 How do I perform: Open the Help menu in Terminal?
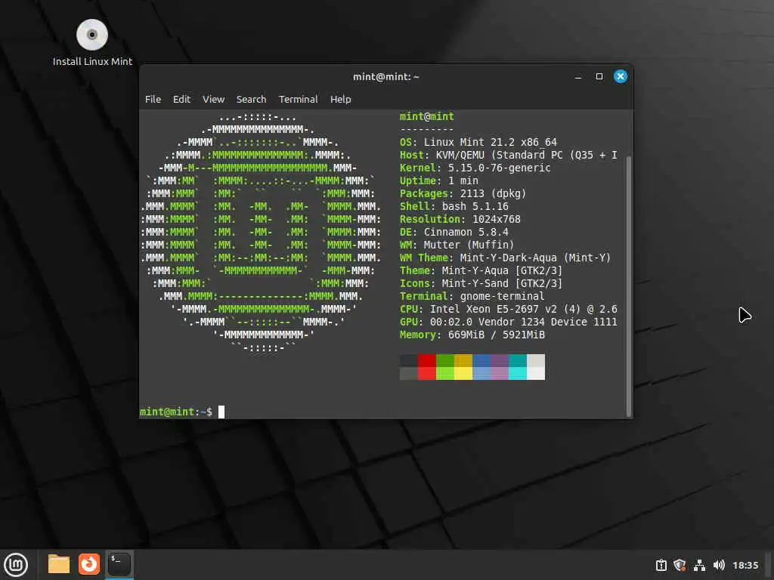point(341,99)
